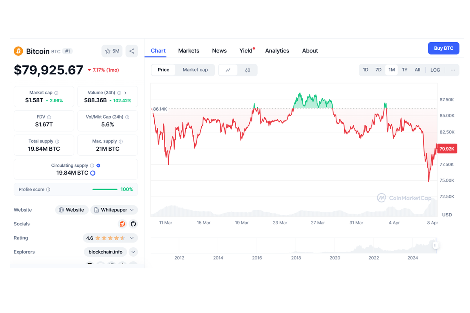Click the timeline range slider handle
The height and width of the screenshot is (313, 470).
pyautogui.click(x=435, y=245)
